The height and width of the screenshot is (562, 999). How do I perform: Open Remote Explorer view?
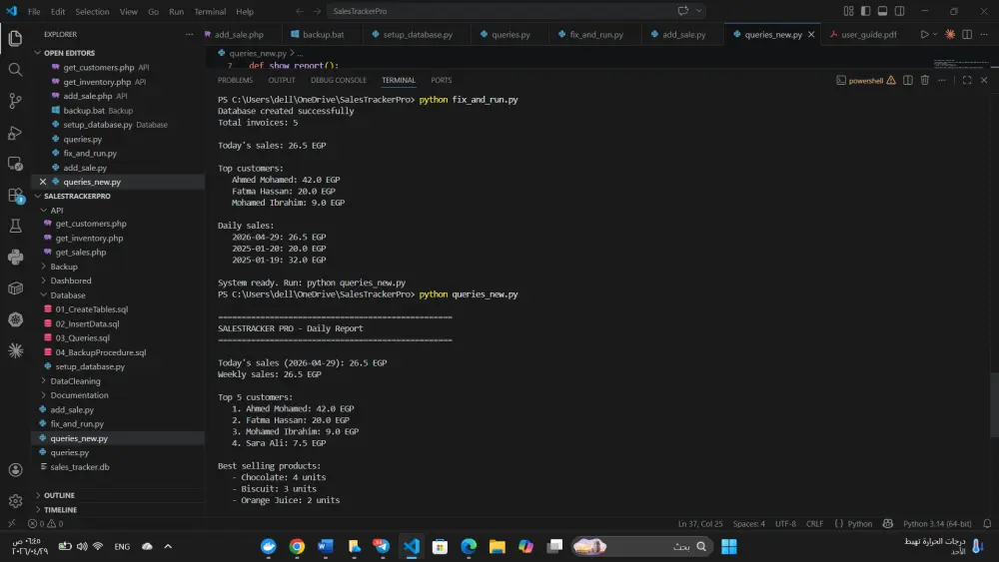(x=15, y=164)
